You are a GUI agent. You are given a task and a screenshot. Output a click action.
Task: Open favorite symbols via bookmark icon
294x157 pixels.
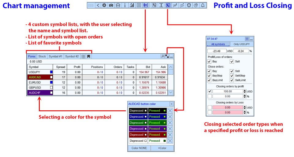(89, 56)
